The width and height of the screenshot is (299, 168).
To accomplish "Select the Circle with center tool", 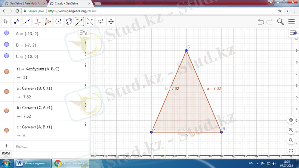I will tap(58, 22).
